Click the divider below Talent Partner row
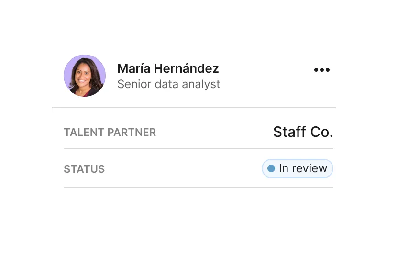This screenshot has height=268, width=398. pyautogui.click(x=199, y=149)
